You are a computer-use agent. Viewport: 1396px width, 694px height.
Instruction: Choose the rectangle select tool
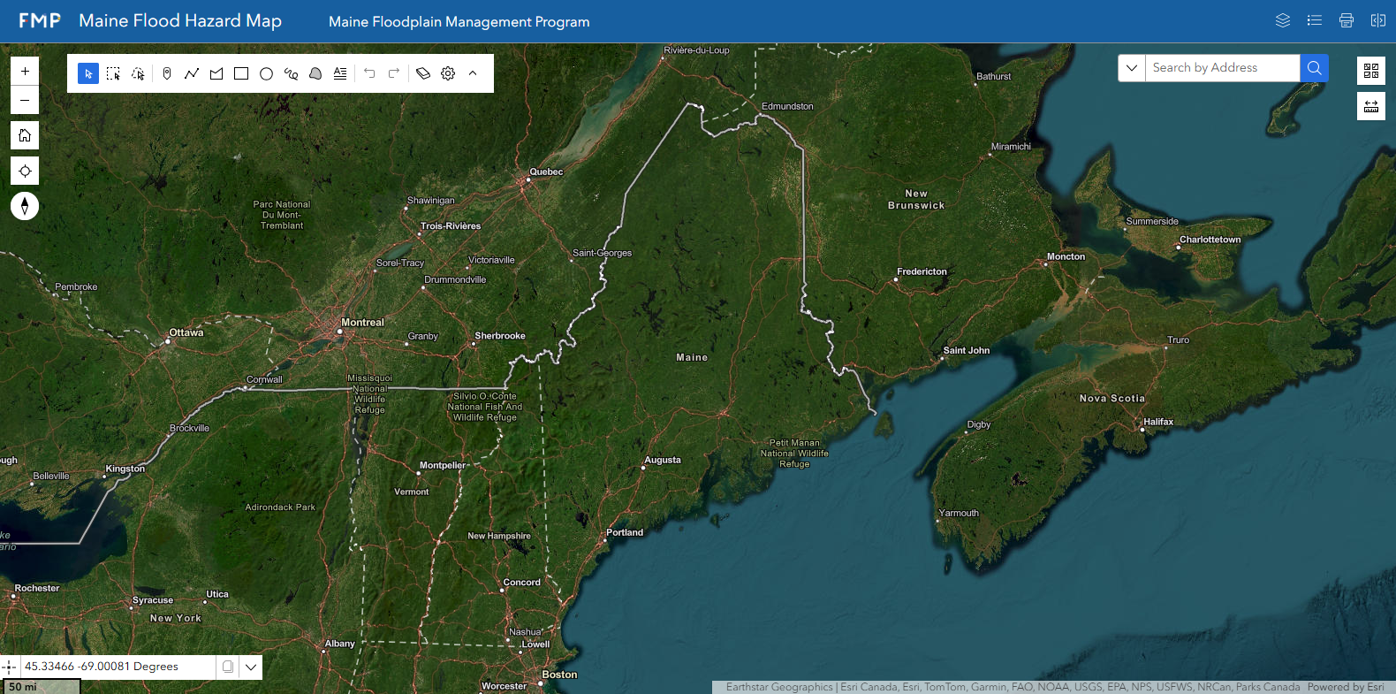pos(113,73)
